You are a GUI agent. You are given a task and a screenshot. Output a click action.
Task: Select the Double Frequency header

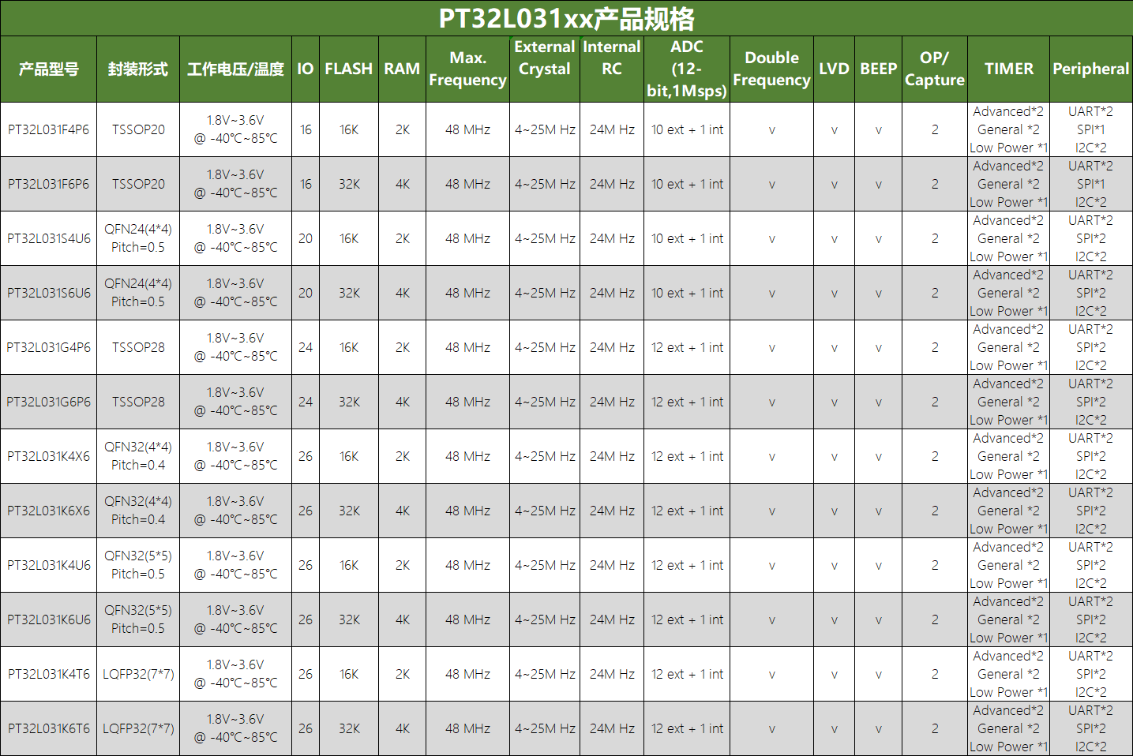(x=771, y=69)
